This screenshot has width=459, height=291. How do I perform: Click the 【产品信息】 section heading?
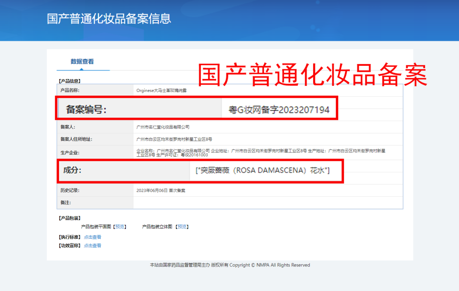(x=69, y=81)
